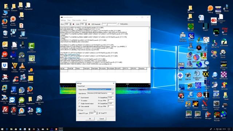This screenshot has width=233, height=131.
Task: Open Audacity desktop shortcut
Action: [31, 71]
